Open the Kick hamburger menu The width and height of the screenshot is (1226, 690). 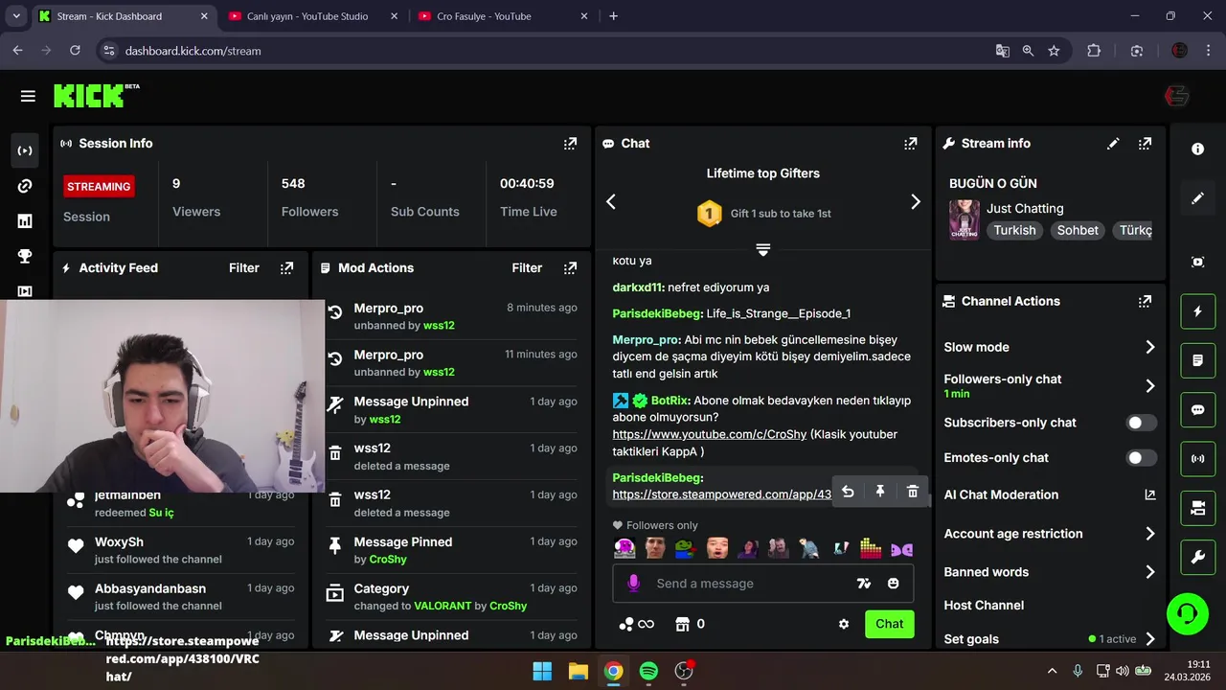28,96
